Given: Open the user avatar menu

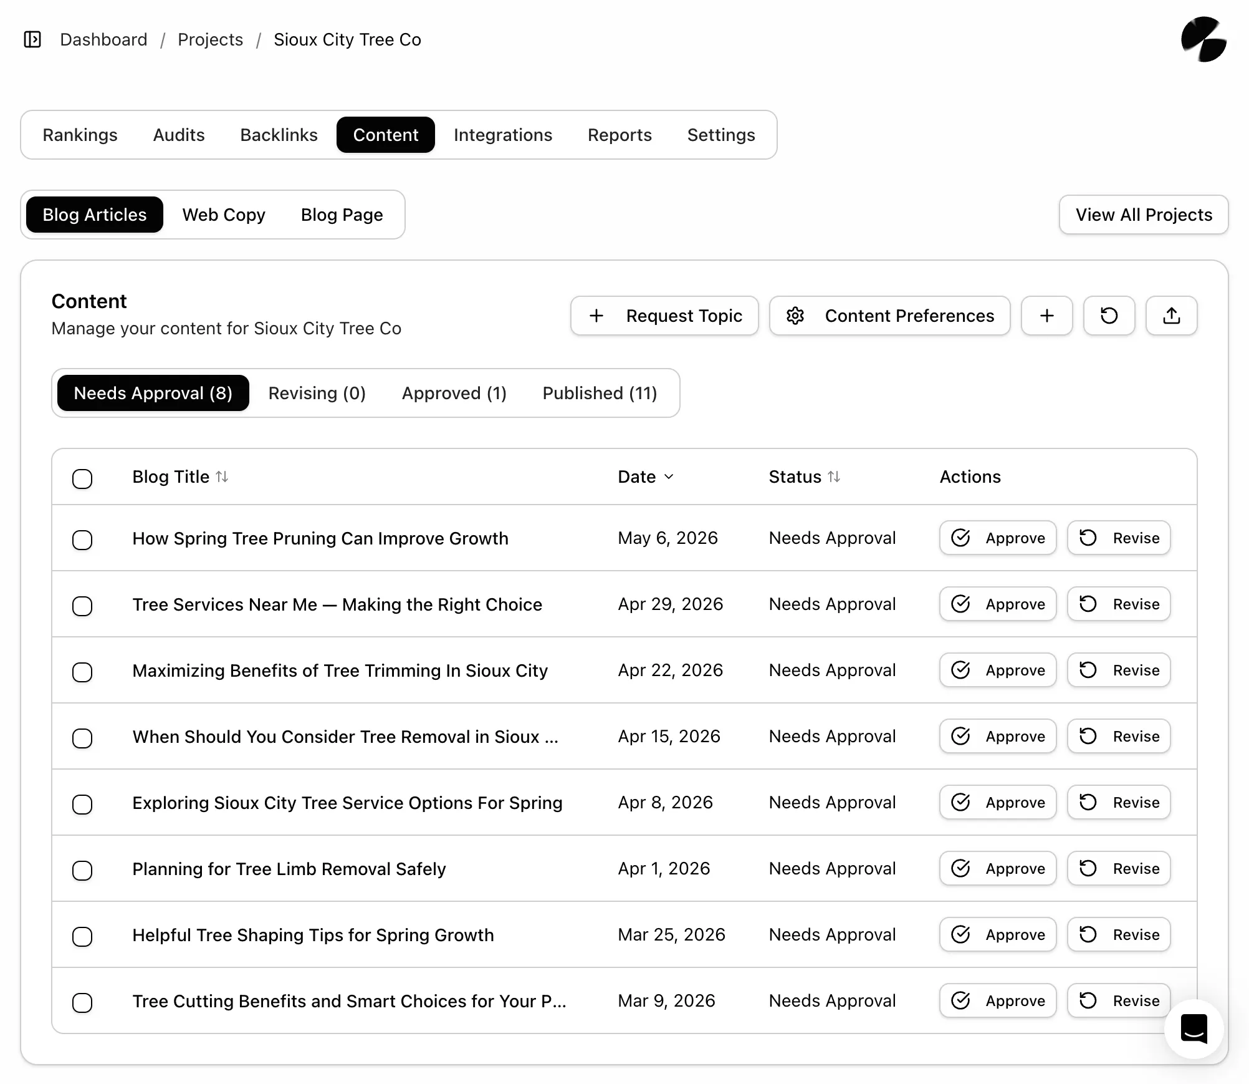Looking at the screenshot, I should [1204, 39].
